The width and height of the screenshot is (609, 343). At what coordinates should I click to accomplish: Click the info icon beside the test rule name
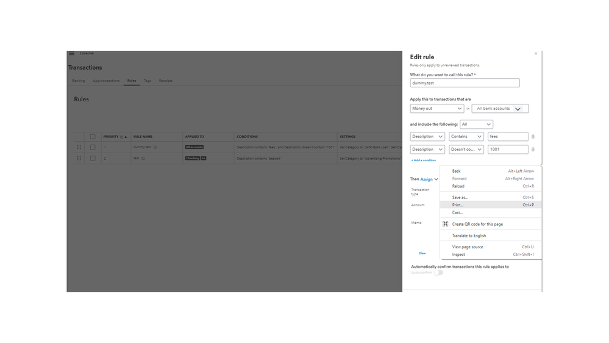143,158
